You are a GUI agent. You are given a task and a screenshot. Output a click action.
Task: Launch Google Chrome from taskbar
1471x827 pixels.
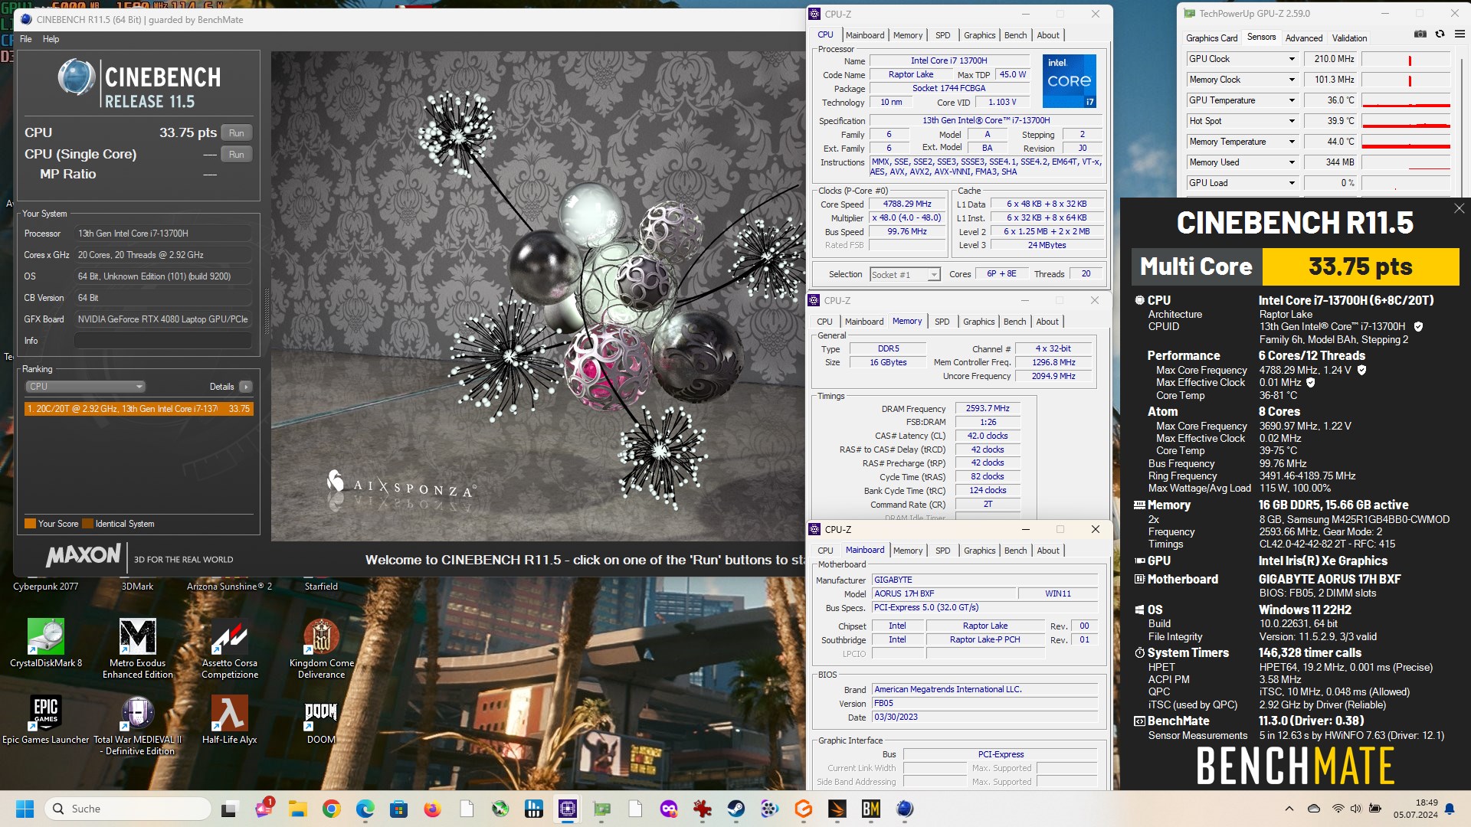331,809
